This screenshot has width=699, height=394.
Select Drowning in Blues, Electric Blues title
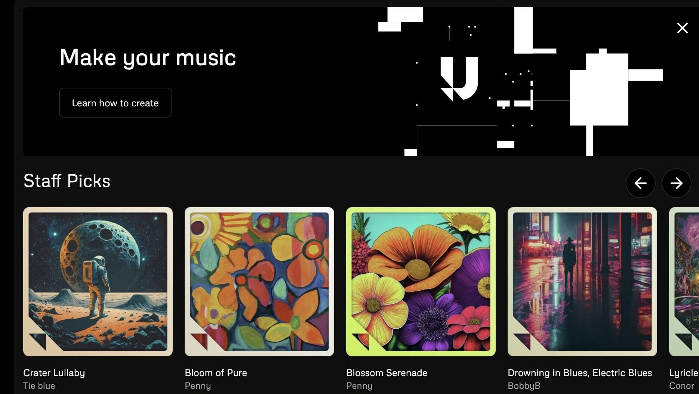(x=580, y=373)
